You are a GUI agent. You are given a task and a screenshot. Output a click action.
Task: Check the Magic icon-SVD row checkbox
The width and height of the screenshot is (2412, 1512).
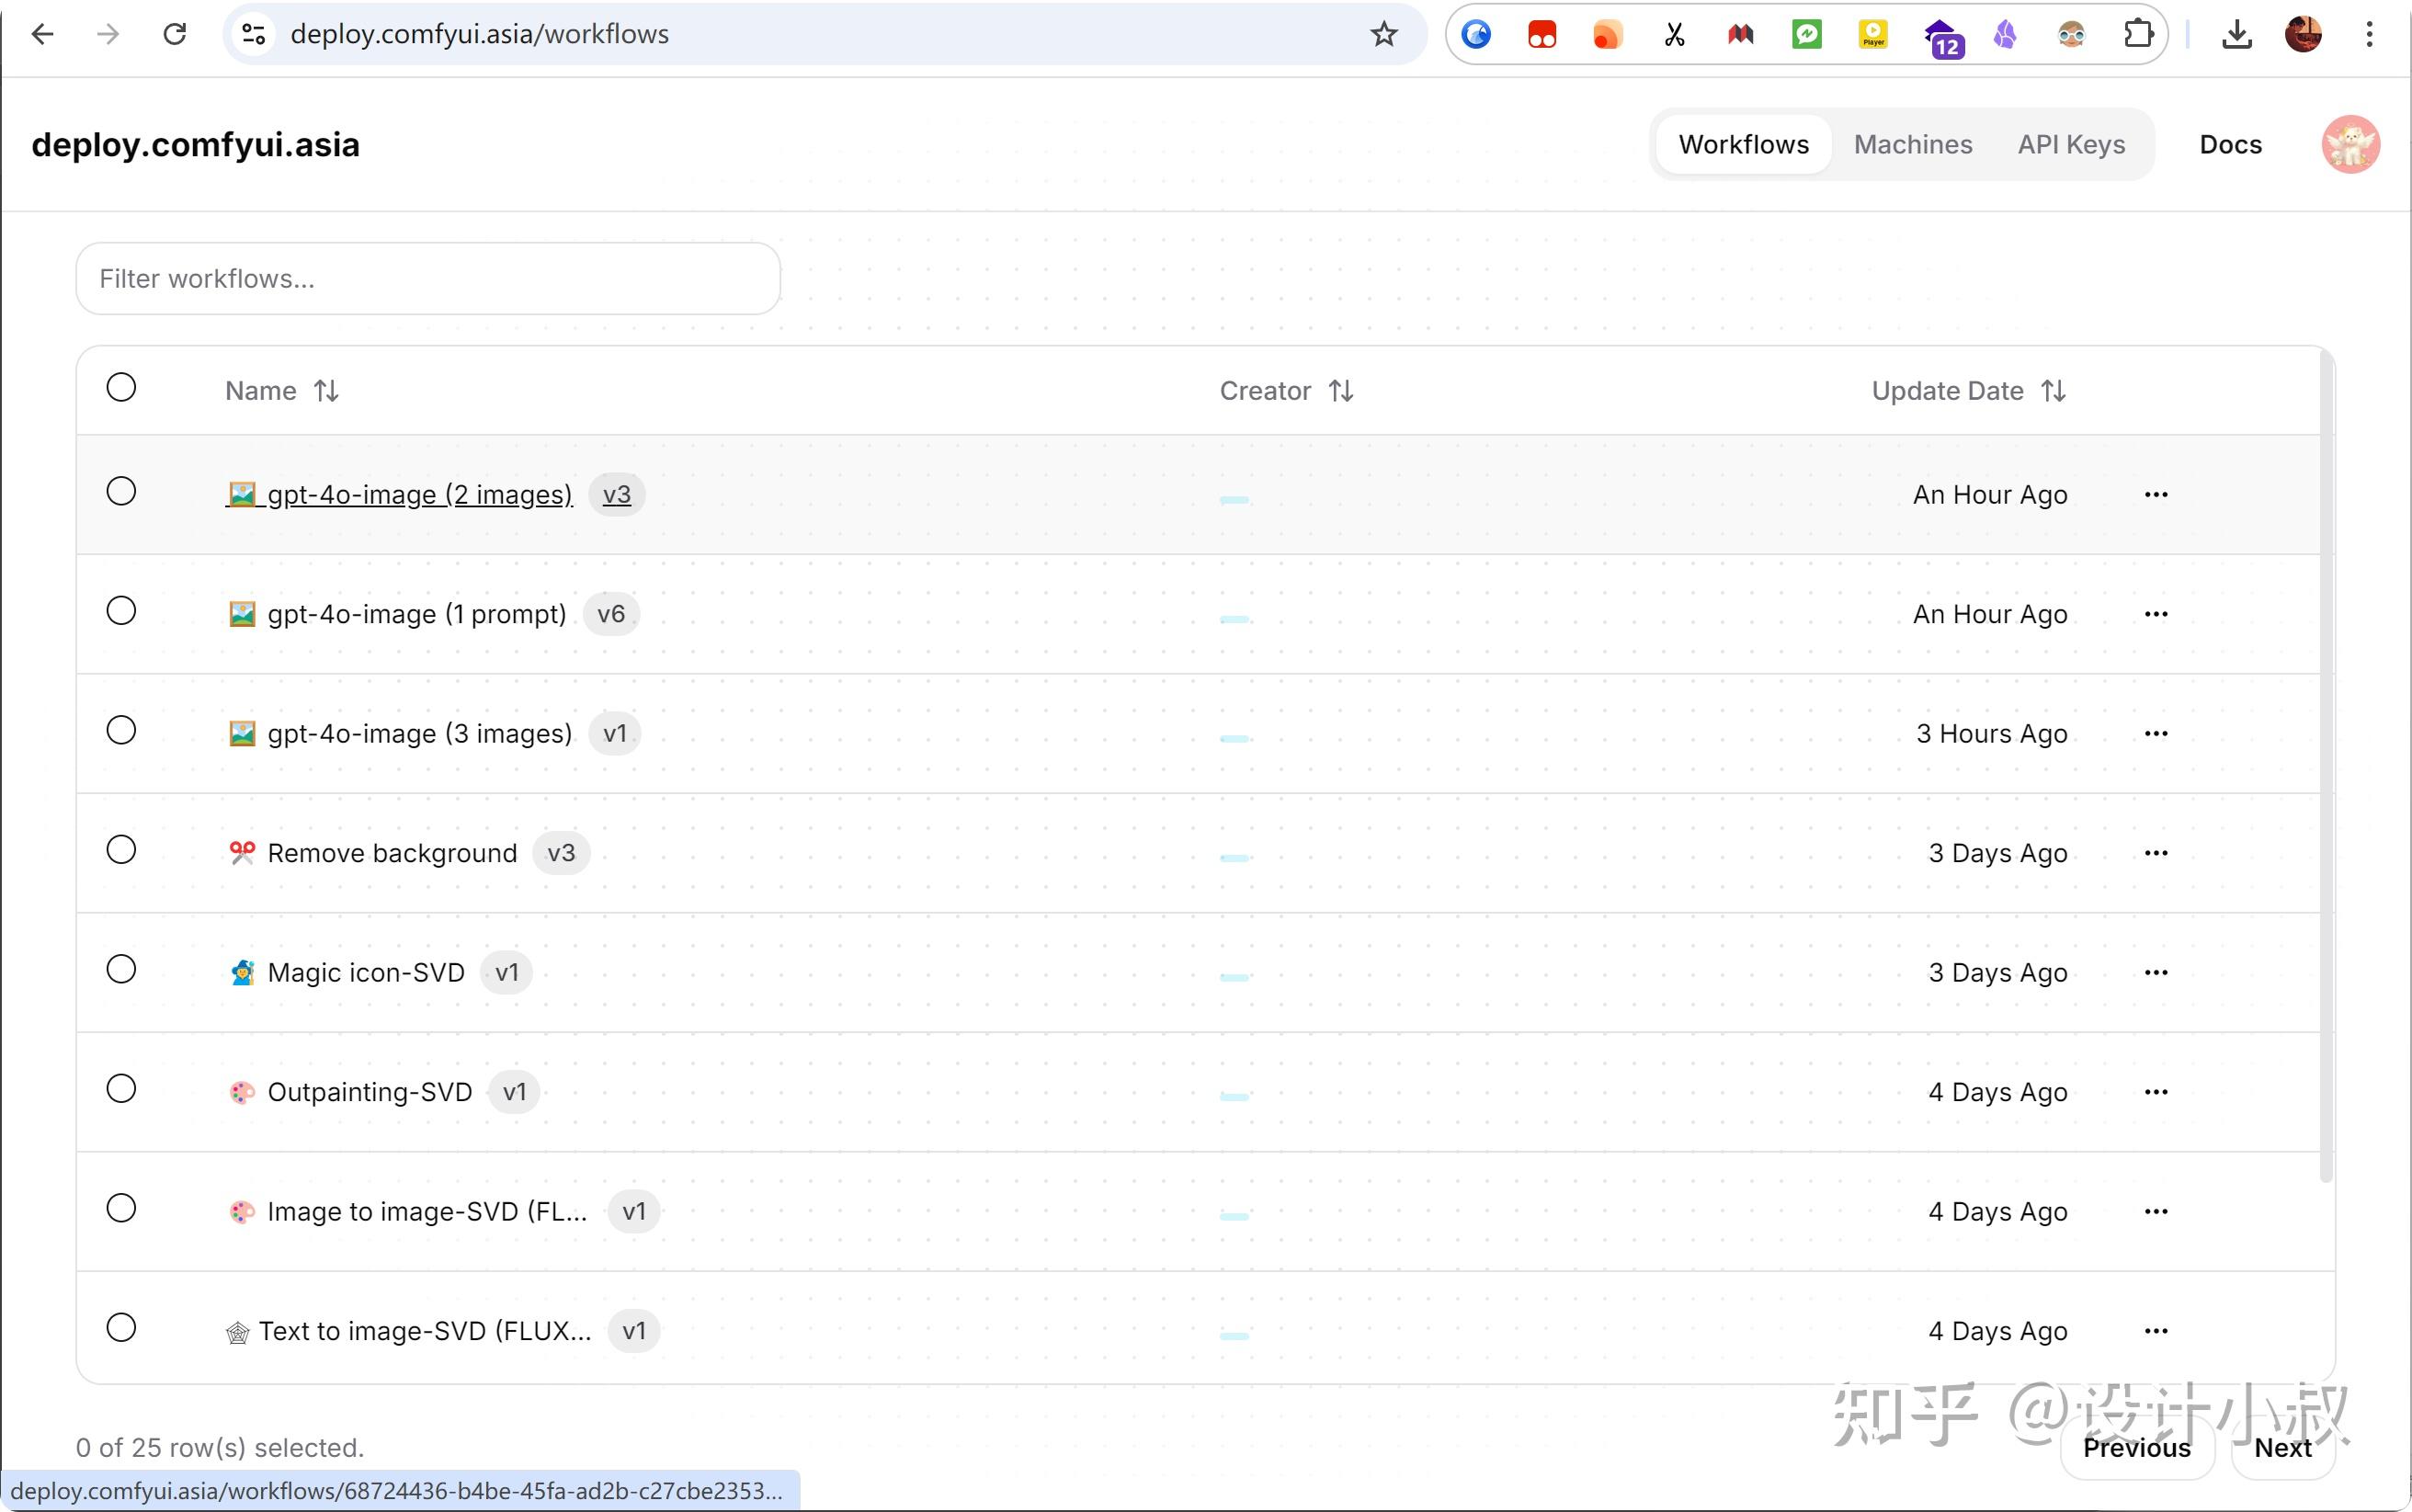[121, 970]
